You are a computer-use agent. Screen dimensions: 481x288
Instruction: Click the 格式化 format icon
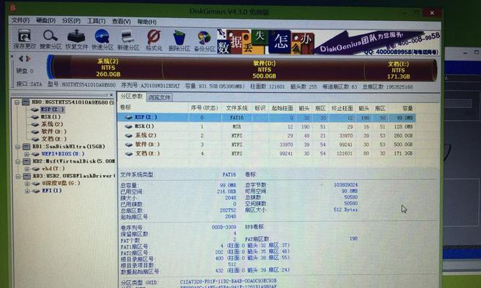(x=154, y=40)
